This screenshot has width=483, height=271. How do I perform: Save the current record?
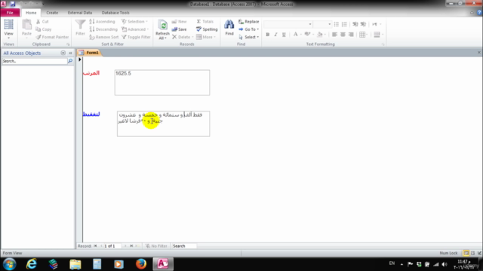coord(180,29)
